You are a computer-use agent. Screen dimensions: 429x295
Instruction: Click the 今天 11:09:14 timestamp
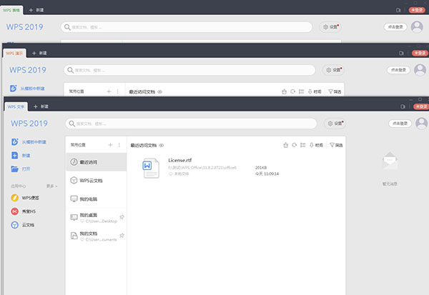click(267, 174)
